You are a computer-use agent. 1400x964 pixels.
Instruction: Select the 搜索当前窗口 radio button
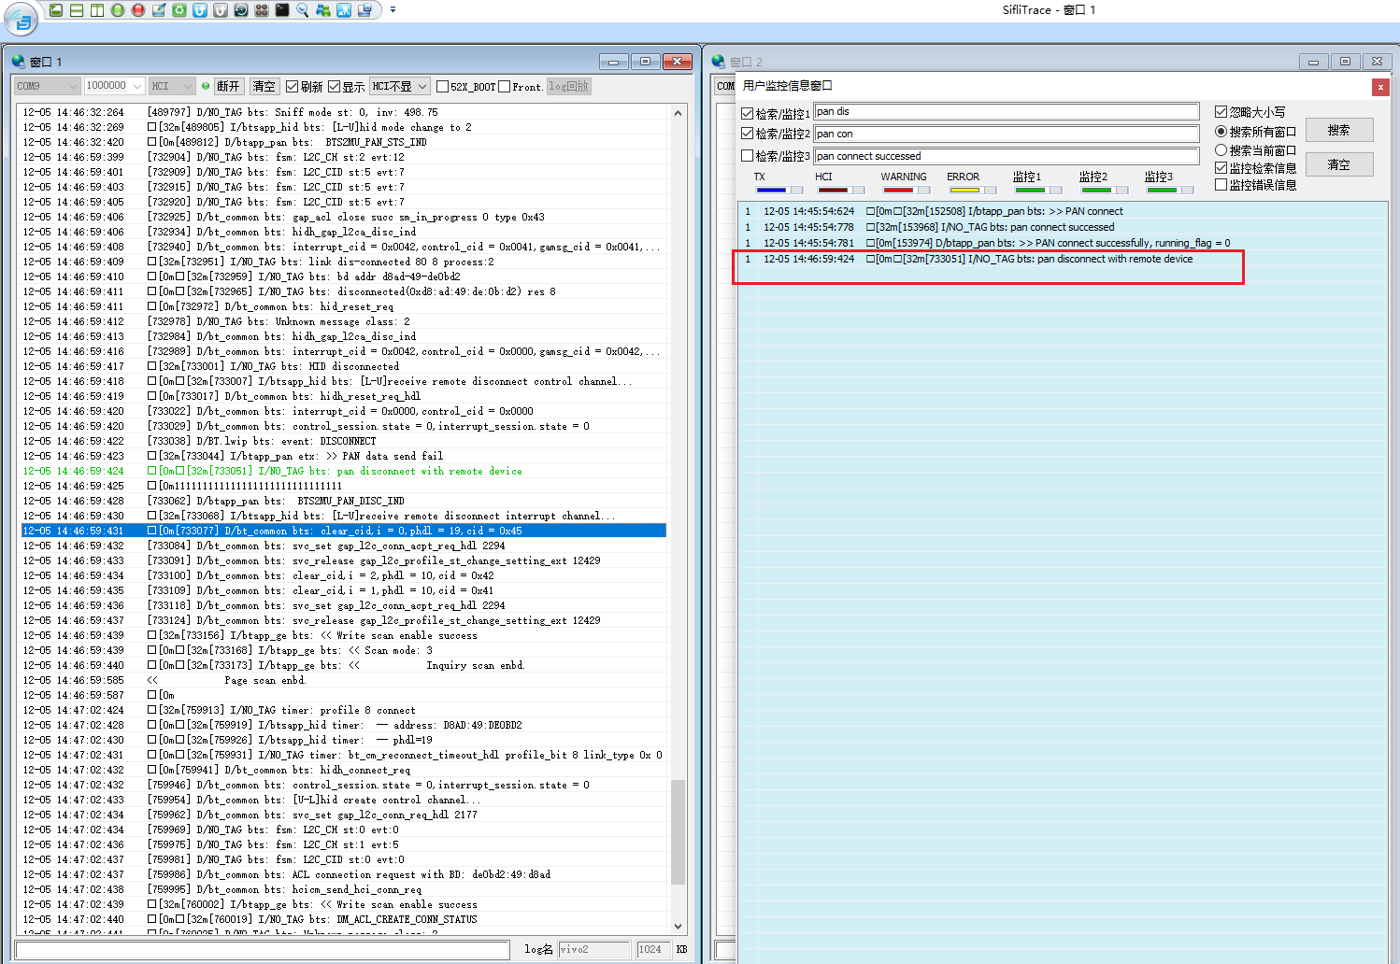1221,149
